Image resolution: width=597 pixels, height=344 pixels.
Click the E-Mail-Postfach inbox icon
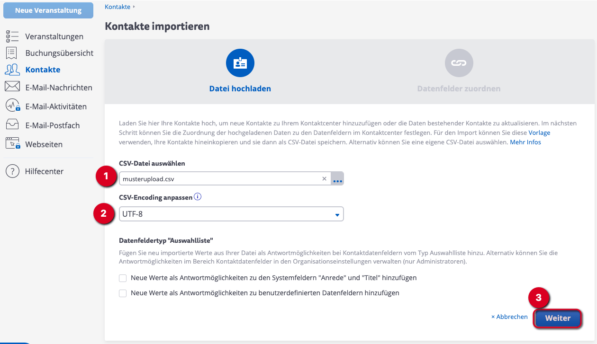point(12,125)
